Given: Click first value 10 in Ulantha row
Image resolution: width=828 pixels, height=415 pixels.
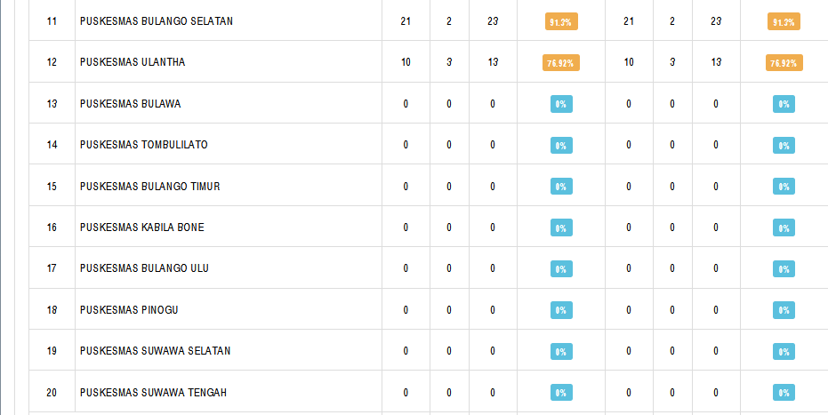Looking at the screenshot, I should (406, 62).
